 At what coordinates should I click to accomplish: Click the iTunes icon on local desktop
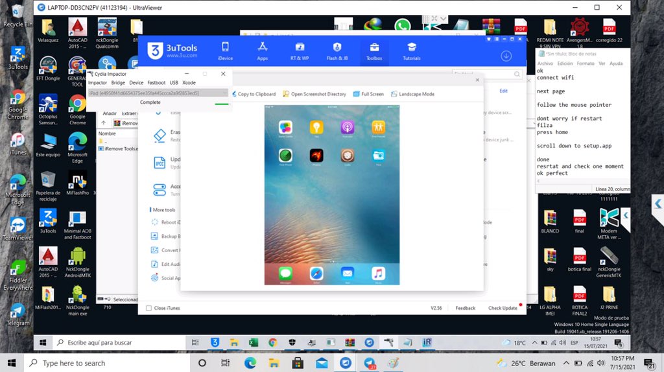[x=18, y=144]
